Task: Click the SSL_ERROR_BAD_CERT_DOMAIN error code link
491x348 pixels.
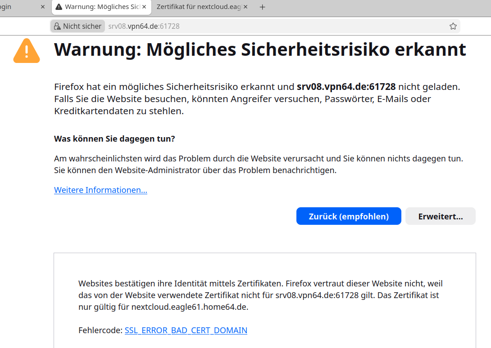Action: (186, 330)
